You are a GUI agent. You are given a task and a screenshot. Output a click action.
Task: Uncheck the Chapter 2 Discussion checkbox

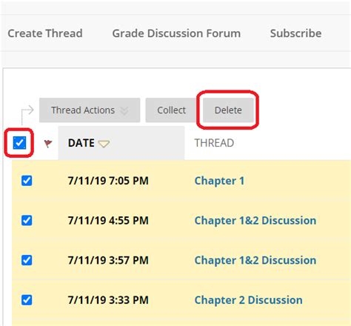[27, 300]
